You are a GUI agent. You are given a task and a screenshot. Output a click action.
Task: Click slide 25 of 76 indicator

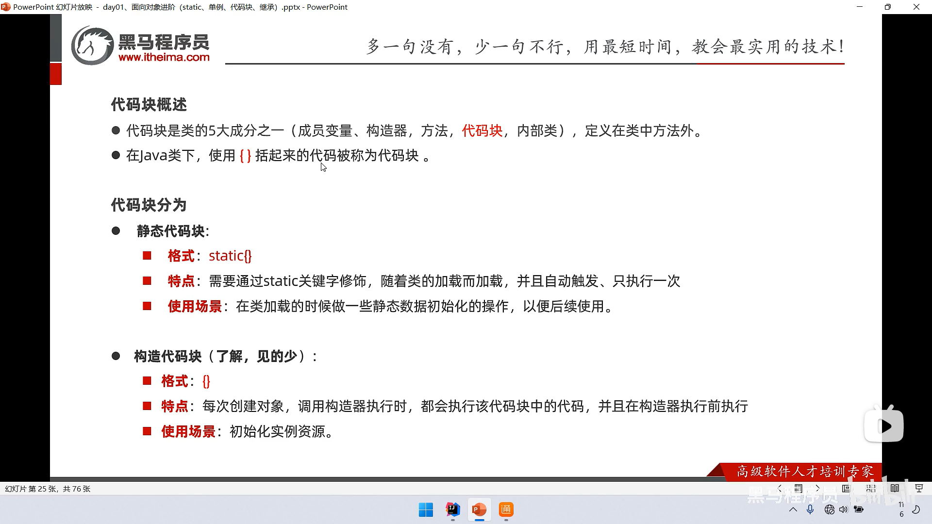point(48,489)
